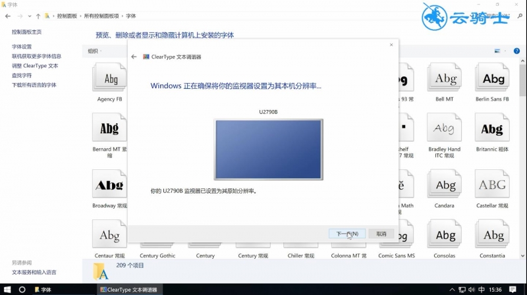This screenshot has height=295, width=527.
Task: Select the Constantia font icon
Action: pyautogui.click(x=492, y=234)
